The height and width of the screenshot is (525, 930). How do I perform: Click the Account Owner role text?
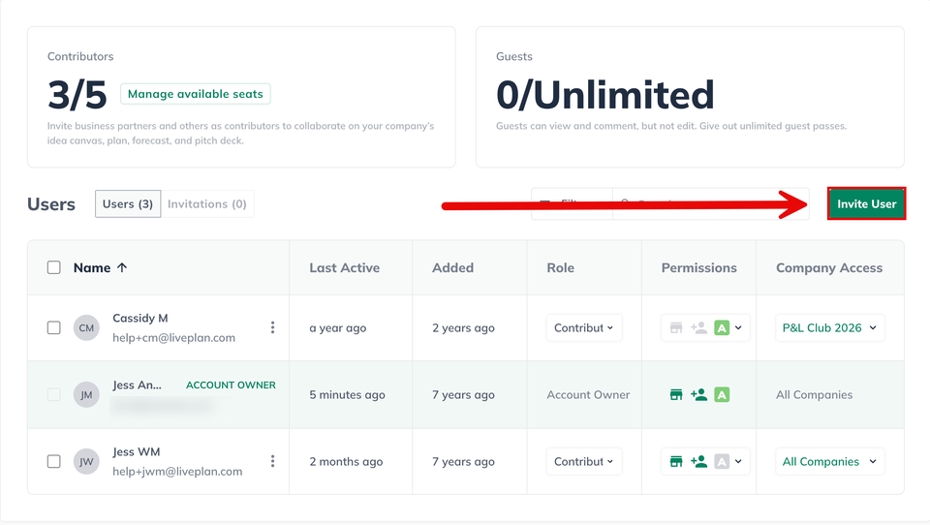click(x=588, y=394)
